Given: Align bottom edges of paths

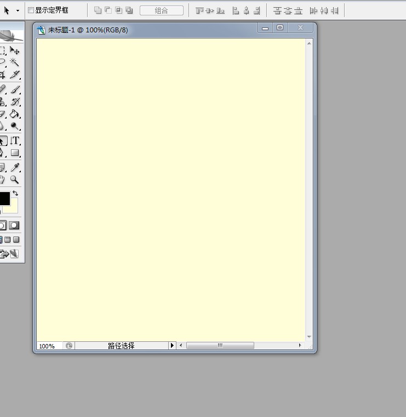Looking at the screenshot, I should tap(220, 10).
